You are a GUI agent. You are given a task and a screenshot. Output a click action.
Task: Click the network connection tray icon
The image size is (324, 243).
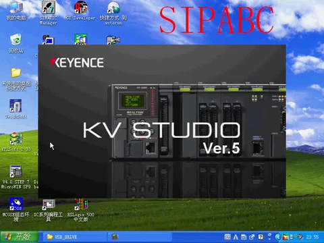click(x=292, y=237)
